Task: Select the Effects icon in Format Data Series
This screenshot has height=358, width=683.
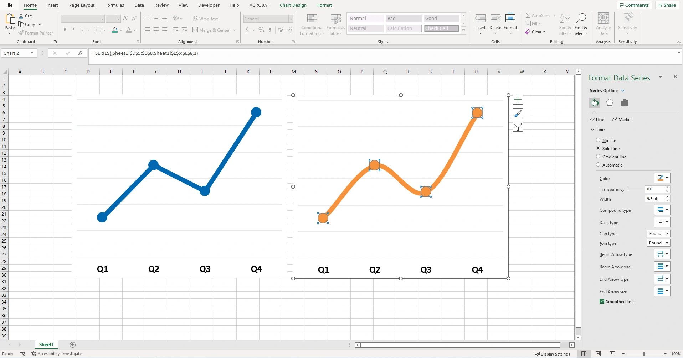Action: 610,102
